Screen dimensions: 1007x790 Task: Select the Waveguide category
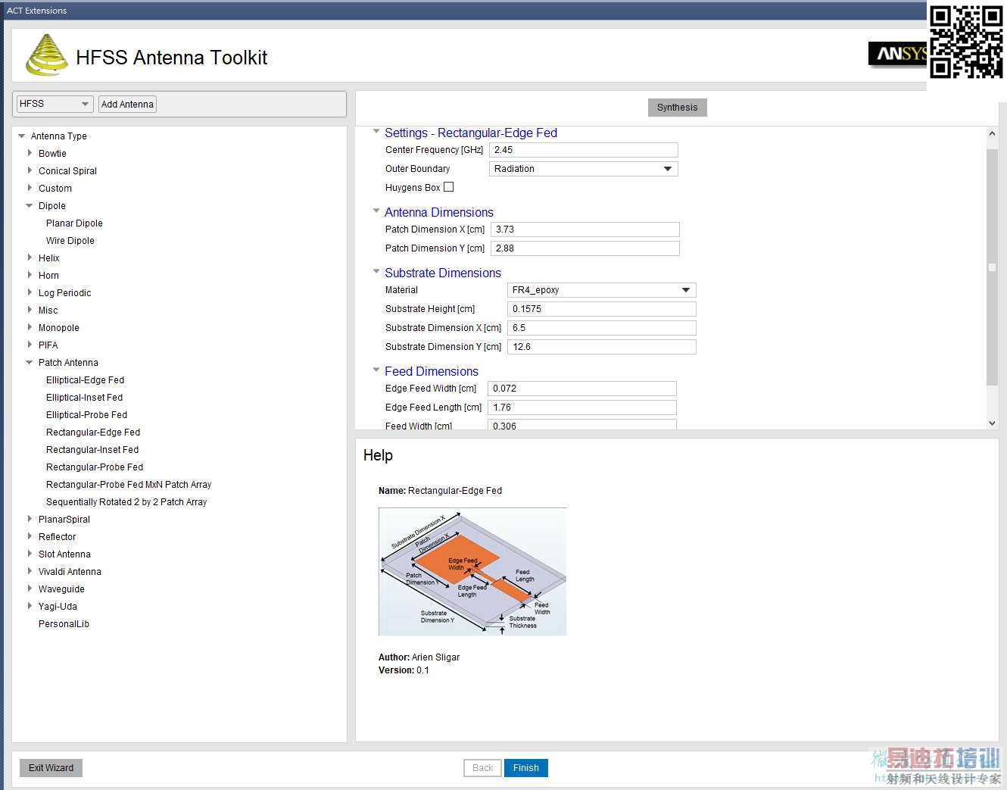click(x=61, y=589)
